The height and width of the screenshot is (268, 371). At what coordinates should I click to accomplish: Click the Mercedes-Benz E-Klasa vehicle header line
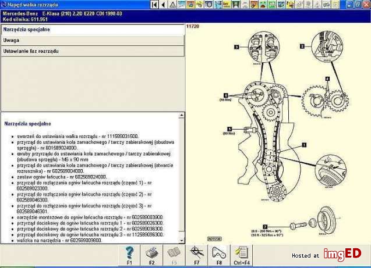(62, 13)
